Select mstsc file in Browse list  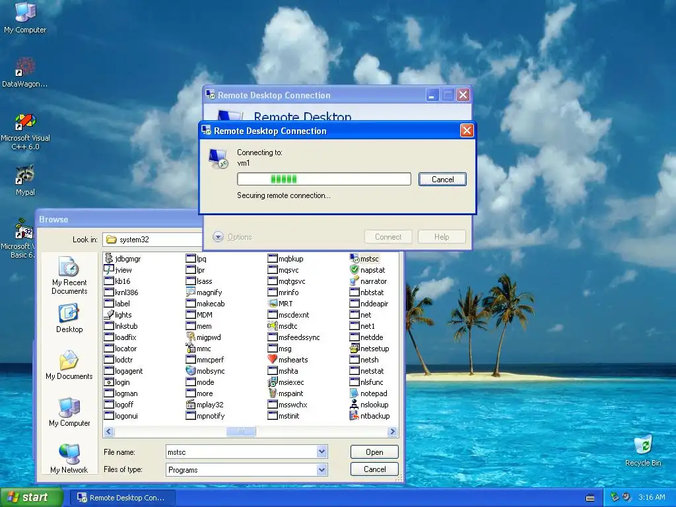click(364, 259)
